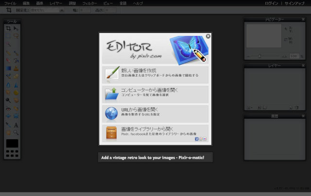This screenshot has height=196, width=311.
Task: Select the Lasso tool
Action: pyautogui.click(x=16, y=36)
